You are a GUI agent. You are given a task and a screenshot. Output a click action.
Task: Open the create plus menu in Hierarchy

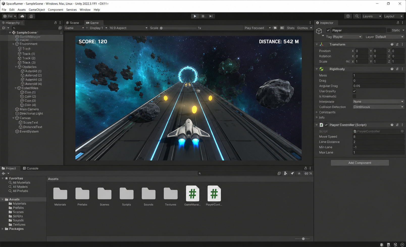[x=5, y=28]
